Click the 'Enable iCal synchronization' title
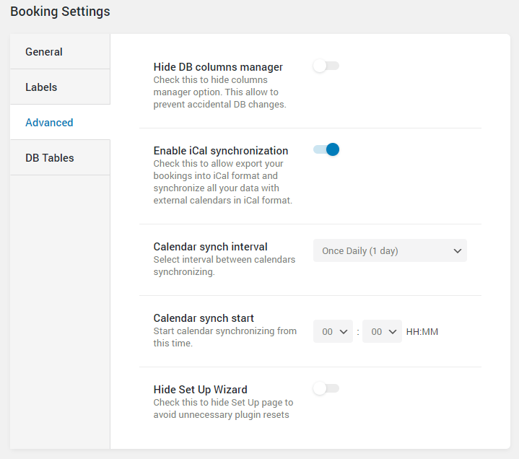The image size is (519, 459). coord(221,151)
